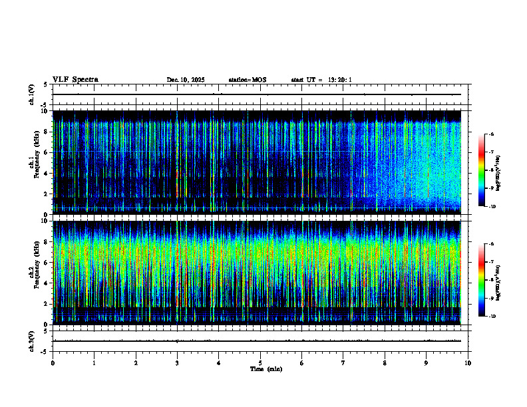Click the "-5" tick on ch.1(V) axis
The height and width of the screenshot is (407, 527).
[x=45, y=105]
